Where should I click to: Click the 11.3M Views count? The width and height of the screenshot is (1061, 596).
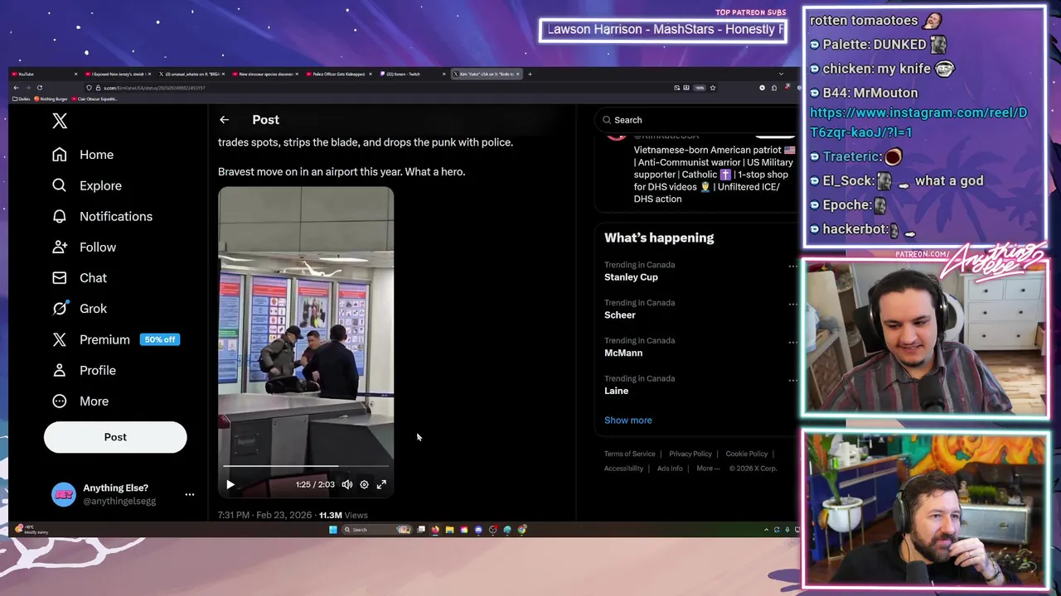pos(343,515)
